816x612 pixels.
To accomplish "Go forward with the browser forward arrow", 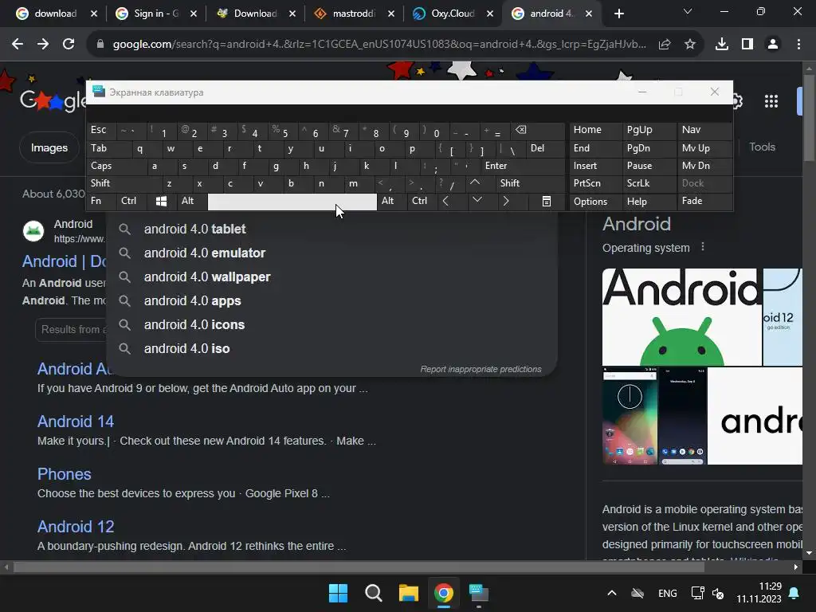I will 43,45.
